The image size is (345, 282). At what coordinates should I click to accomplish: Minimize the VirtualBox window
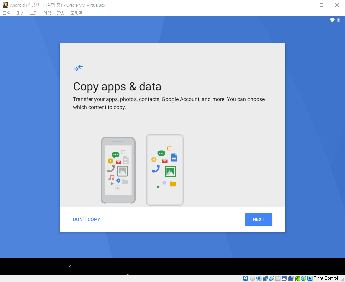click(x=306, y=5)
